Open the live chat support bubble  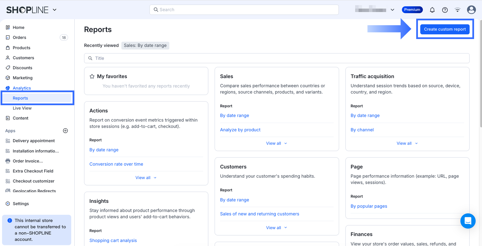tap(468, 221)
